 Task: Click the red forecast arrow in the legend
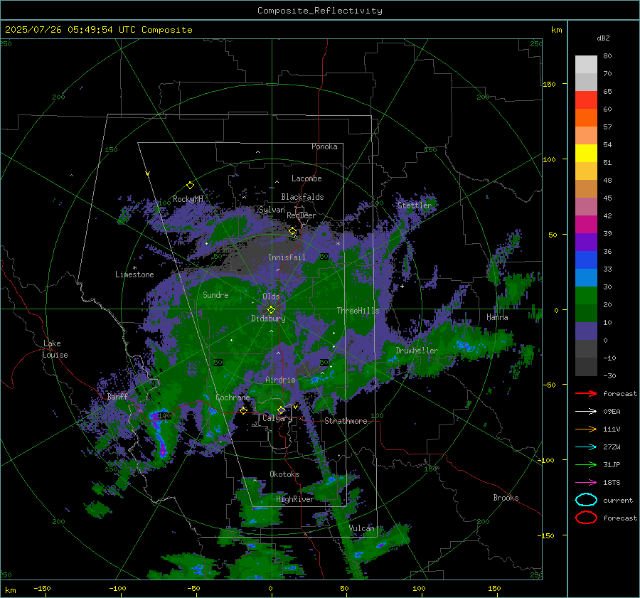click(x=586, y=393)
